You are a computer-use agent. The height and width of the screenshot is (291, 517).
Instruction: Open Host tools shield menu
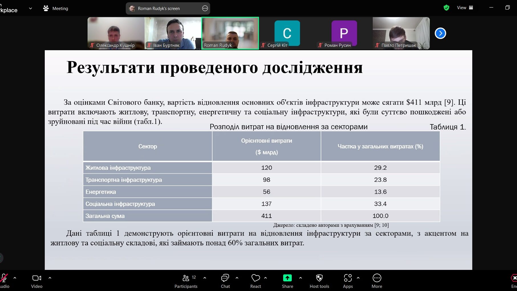(319, 281)
